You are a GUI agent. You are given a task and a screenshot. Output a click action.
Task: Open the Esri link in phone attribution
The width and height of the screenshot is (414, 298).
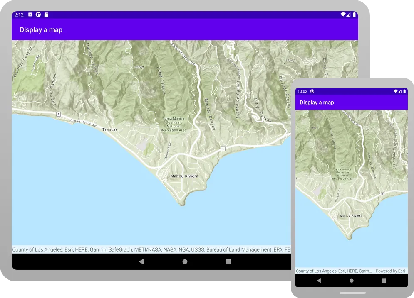coord(402,271)
